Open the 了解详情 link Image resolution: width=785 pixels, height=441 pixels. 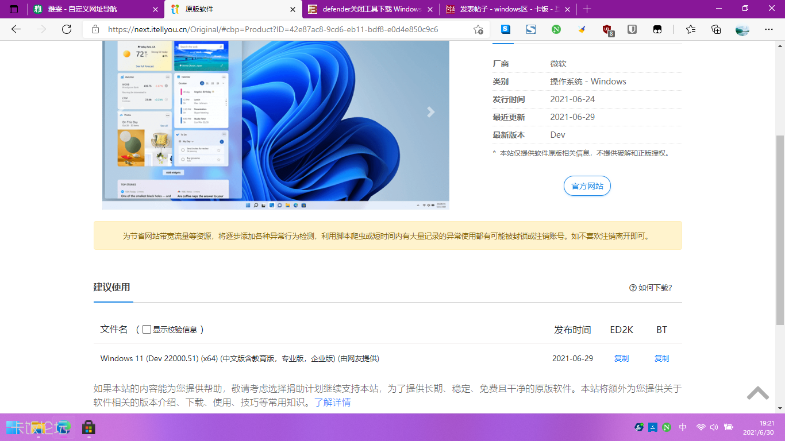(332, 403)
